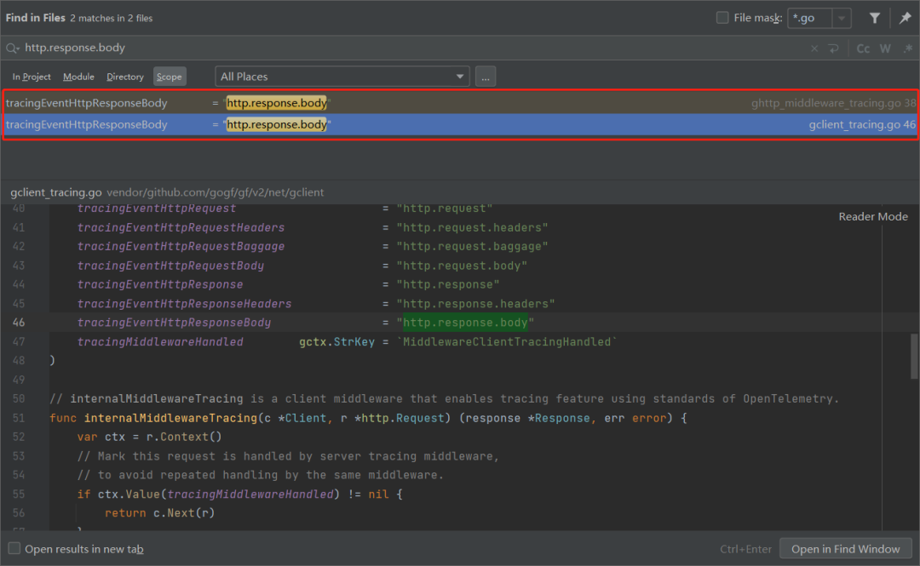Viewport: 920px width, 566px height.
Task: Click the filter funnel icon
Action: [x=874, y=18]
